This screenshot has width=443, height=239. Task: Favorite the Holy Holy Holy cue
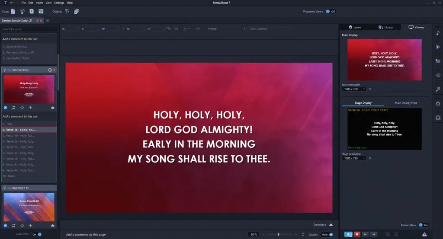point(22,108)
